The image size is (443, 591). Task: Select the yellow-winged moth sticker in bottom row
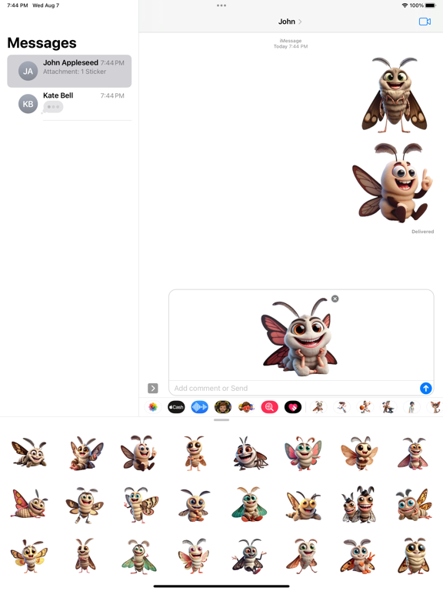click(x=29, y=556)
